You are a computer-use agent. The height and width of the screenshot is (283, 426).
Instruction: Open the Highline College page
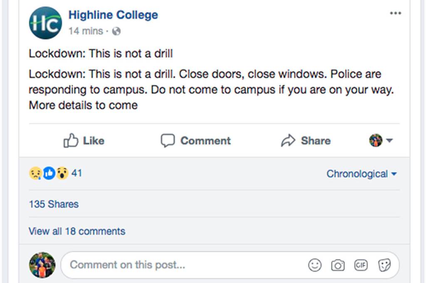coord(113,15)
